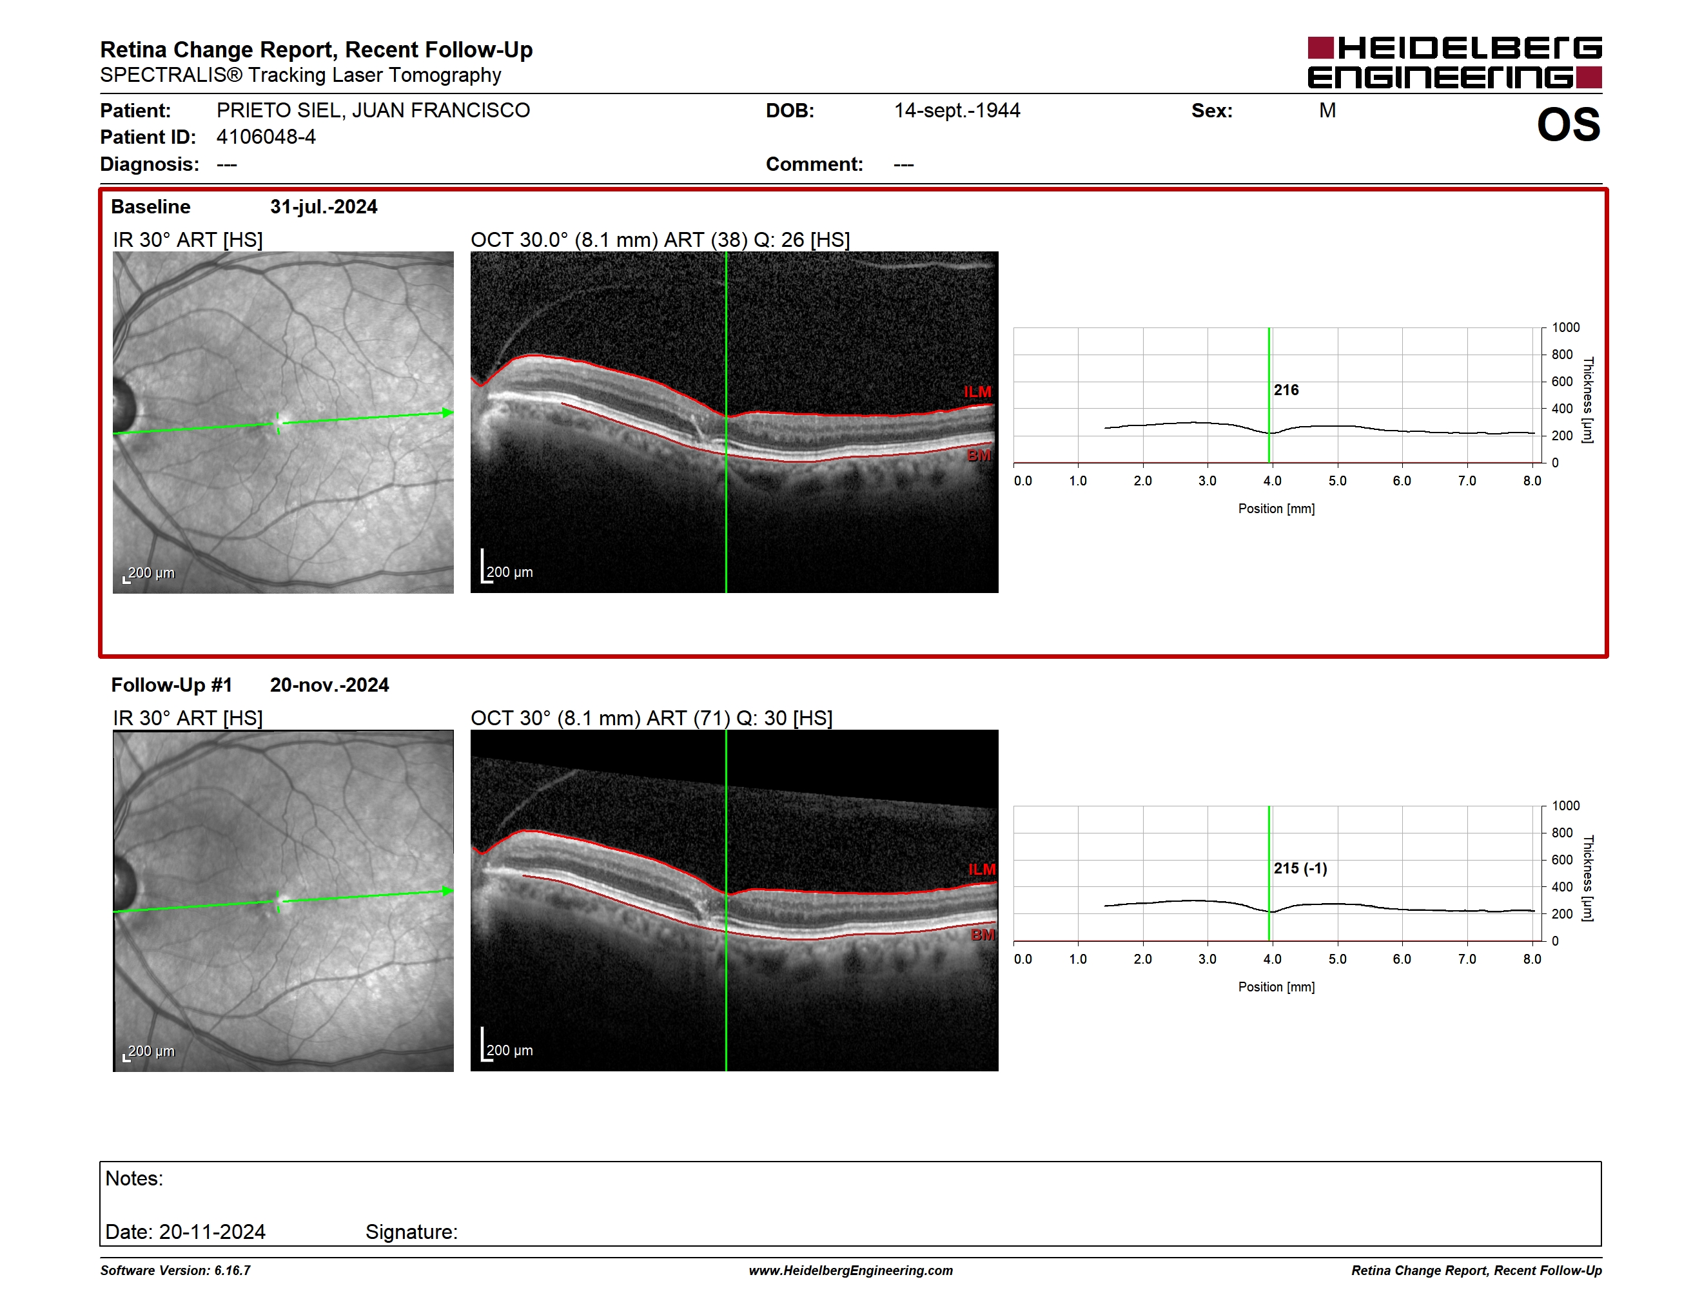Viewport: 1702px width, 1315px height.
Task: Click the Signature field label
Action: point(411,1232)
